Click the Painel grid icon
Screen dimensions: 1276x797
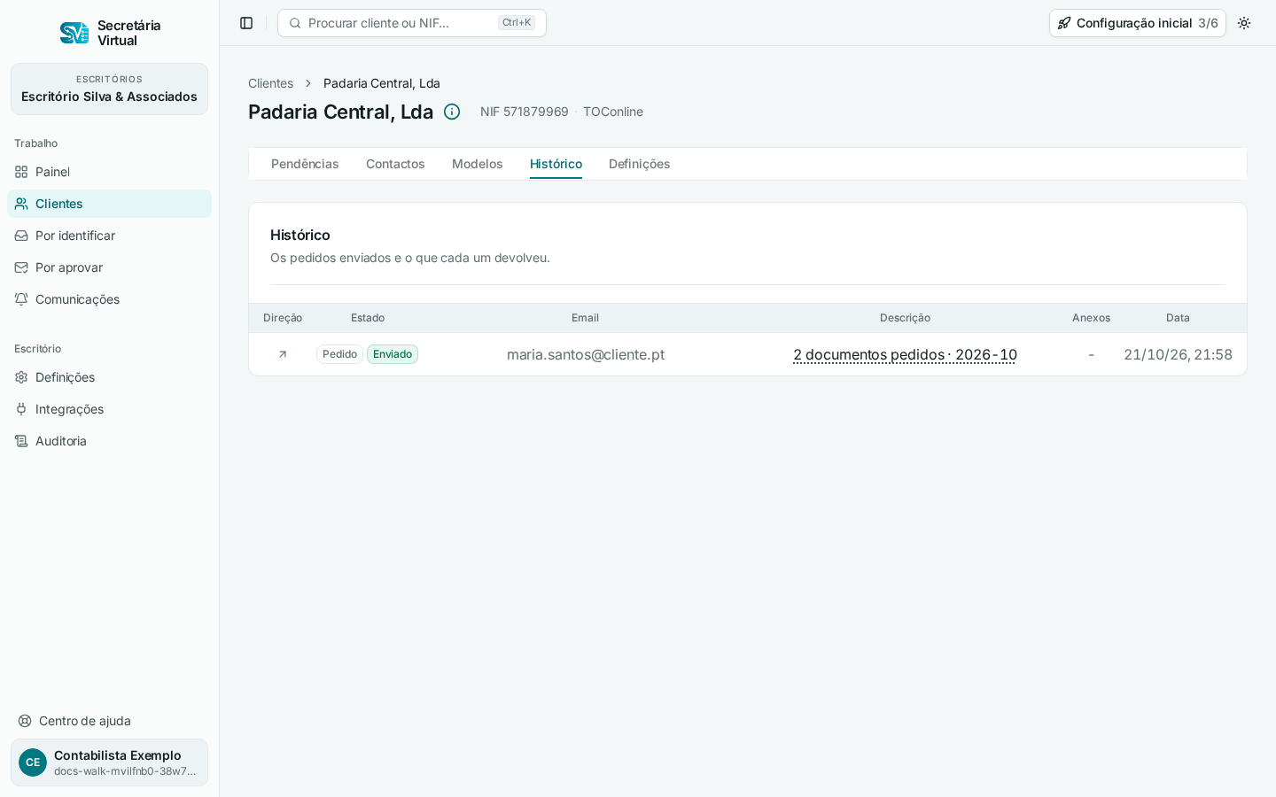(21, 172)
